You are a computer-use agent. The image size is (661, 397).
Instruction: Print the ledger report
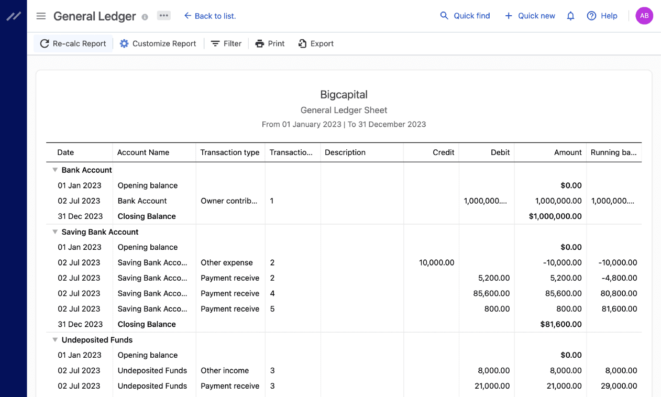(270, 43)
